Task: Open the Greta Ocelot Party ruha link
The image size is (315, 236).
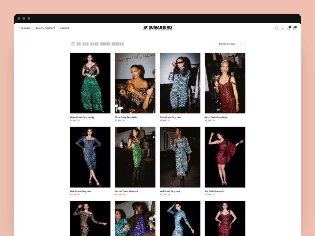Action: tap(170, 117)
